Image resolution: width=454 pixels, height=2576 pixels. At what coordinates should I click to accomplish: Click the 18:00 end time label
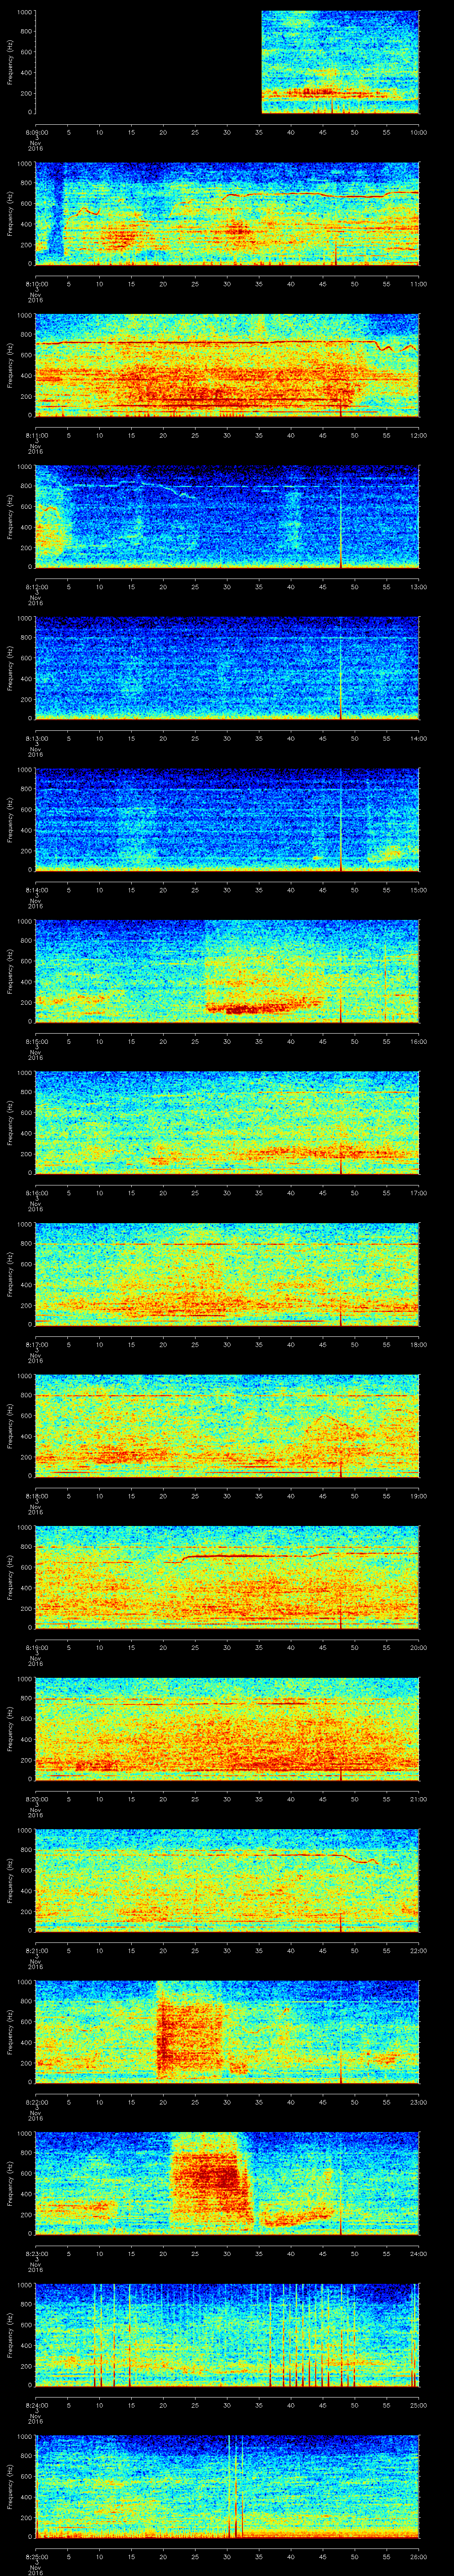click(x=419, y=1344)
